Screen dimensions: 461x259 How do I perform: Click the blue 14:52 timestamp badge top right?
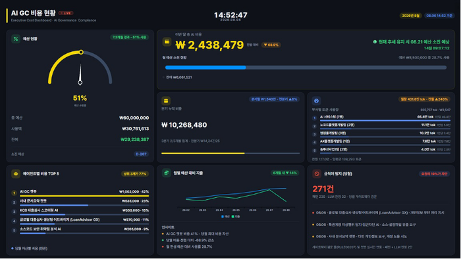tap(439, 16)
